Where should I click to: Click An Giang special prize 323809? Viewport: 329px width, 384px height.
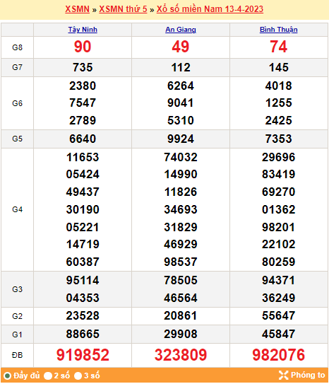coord(181,355)
